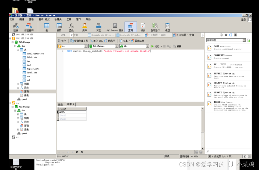Screen dimensions: 259x170
Task: Click the 新建查询 (New Query) toolbar icon
Action: coord(29,28)
